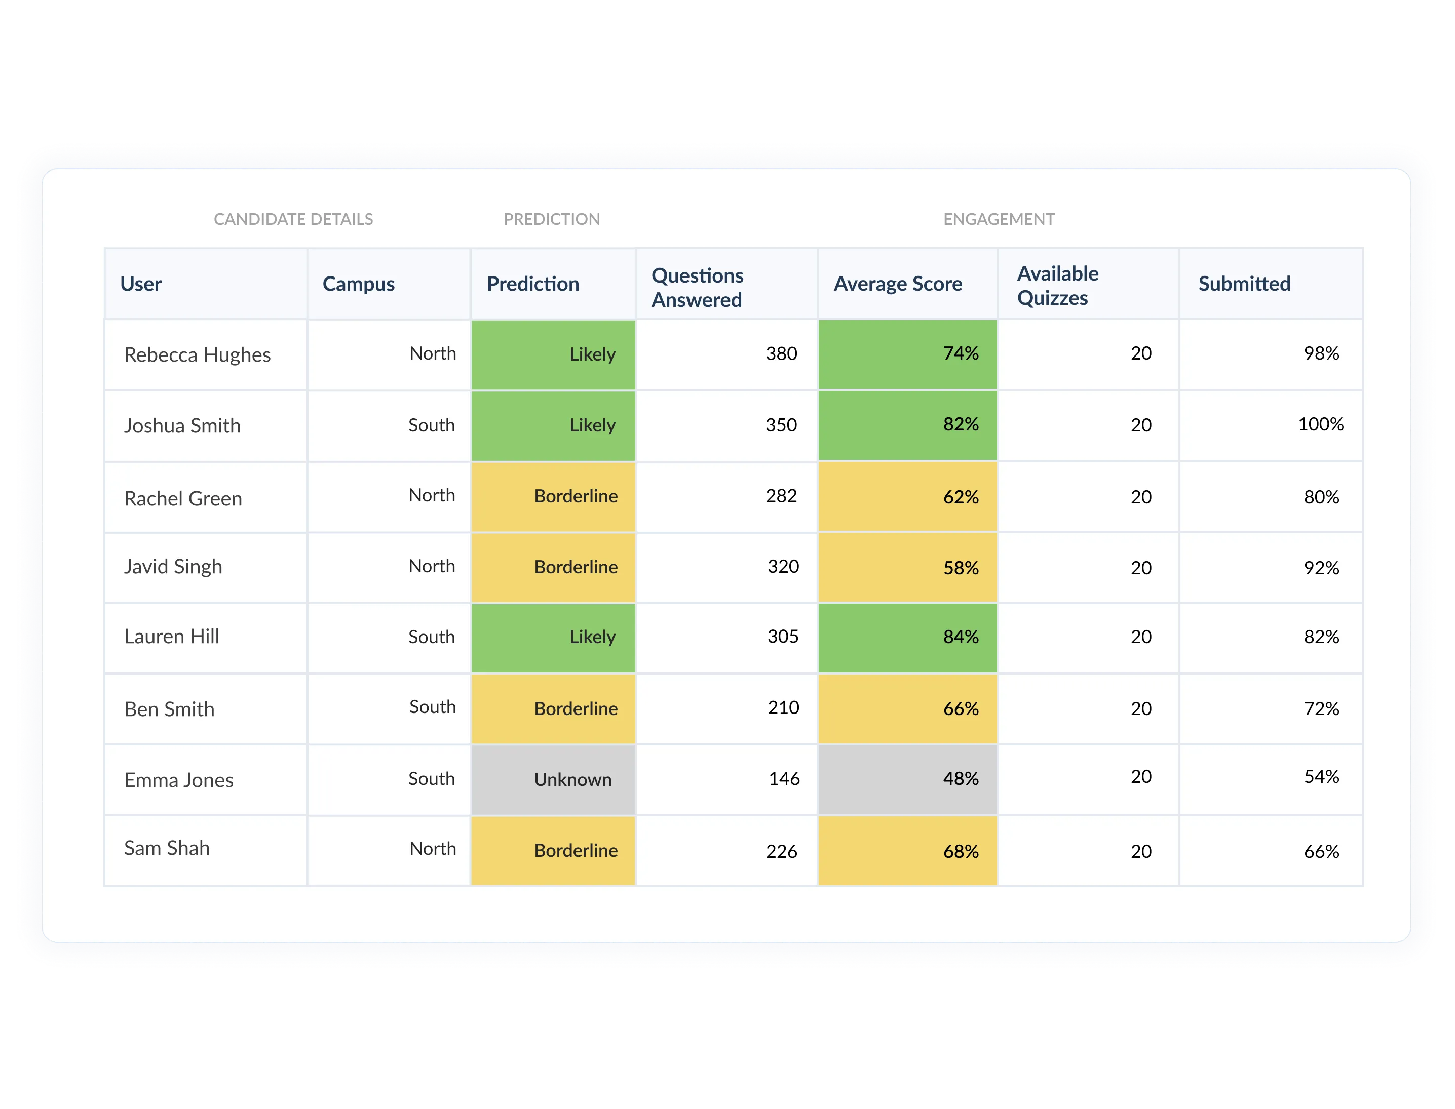Click the Average Score column header
The image size is (1455, 1109).
(x=898, y=284)
